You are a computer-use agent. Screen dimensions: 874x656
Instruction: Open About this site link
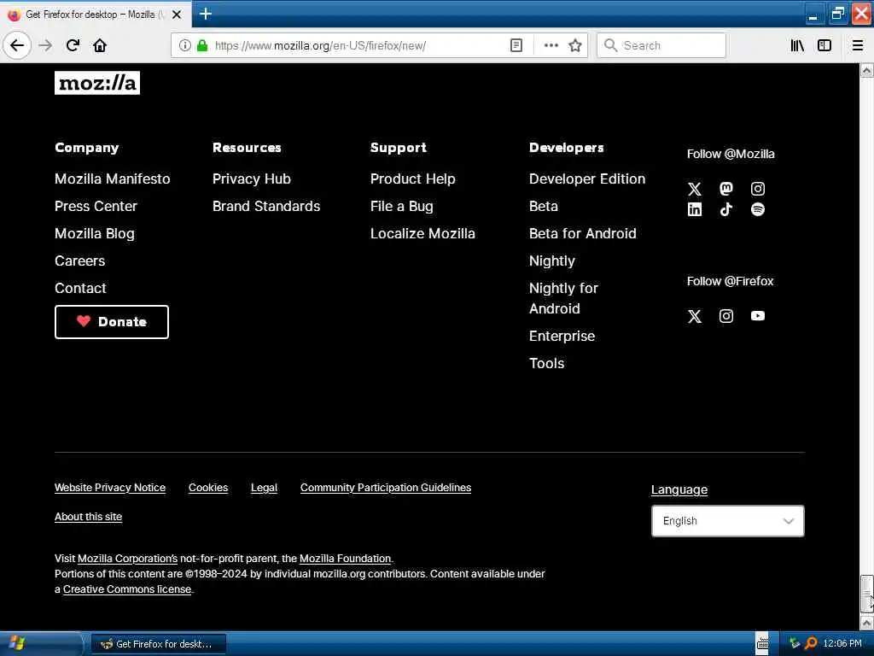pos(88,517)
